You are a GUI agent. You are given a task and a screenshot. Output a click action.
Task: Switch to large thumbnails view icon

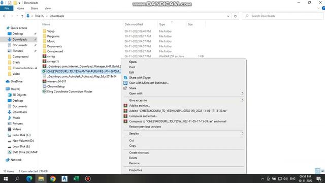pyautogui.click(x=322, y=171)
